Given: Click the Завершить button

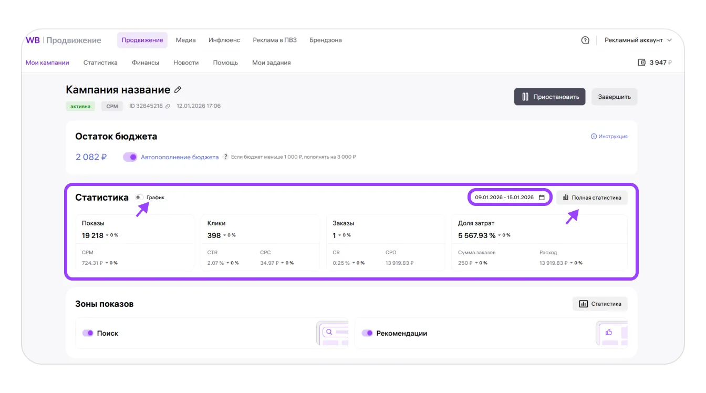Looking at the screenshot, I should (x=614, y=97).
